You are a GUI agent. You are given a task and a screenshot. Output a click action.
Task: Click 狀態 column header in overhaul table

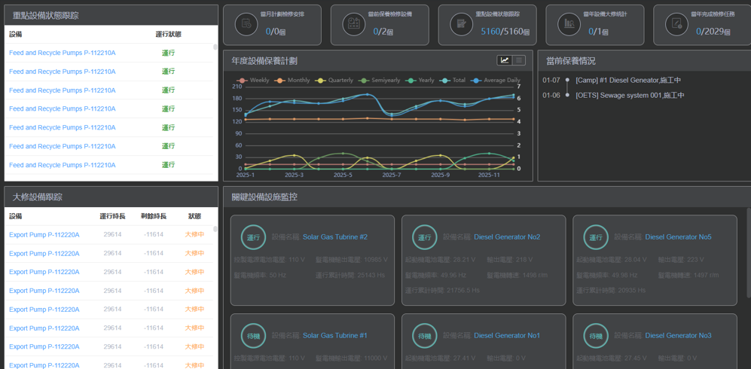tap(195, 216)
